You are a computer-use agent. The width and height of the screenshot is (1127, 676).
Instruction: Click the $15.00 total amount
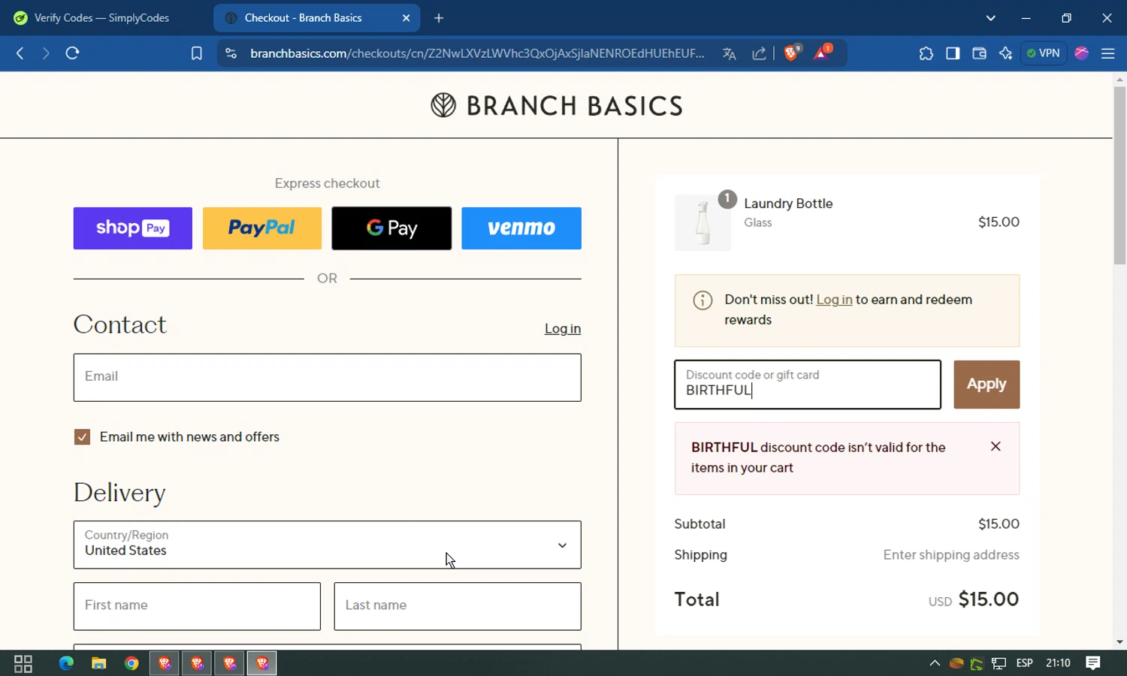(989, 599)
